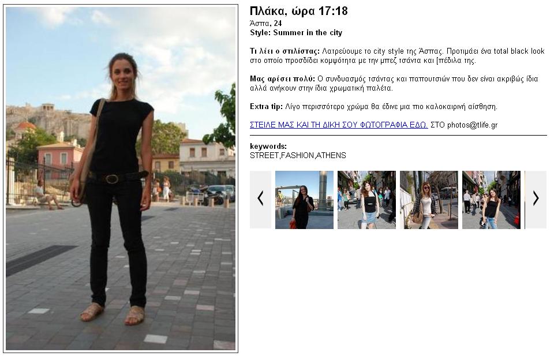The height and width of the screenshot is (356, 554).
Task: Follow the ΣΤΕΙΛΕ ΜΑΣ ΚΑΙ ΤΗ ΔΙΚΗ ΣΟΥ ΦΩΤΟΓΡΑΦΙΑ link
Action: click(x=339, y=125)
